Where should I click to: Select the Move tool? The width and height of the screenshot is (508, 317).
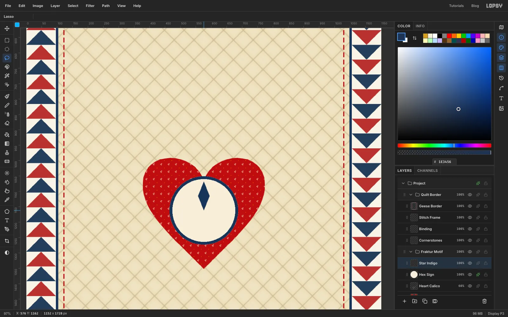[7, 29]
